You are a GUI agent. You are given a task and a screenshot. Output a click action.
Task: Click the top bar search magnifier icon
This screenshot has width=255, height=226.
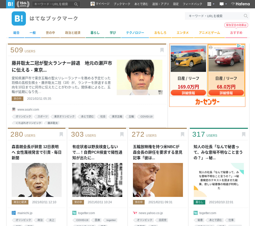point(76,4)
